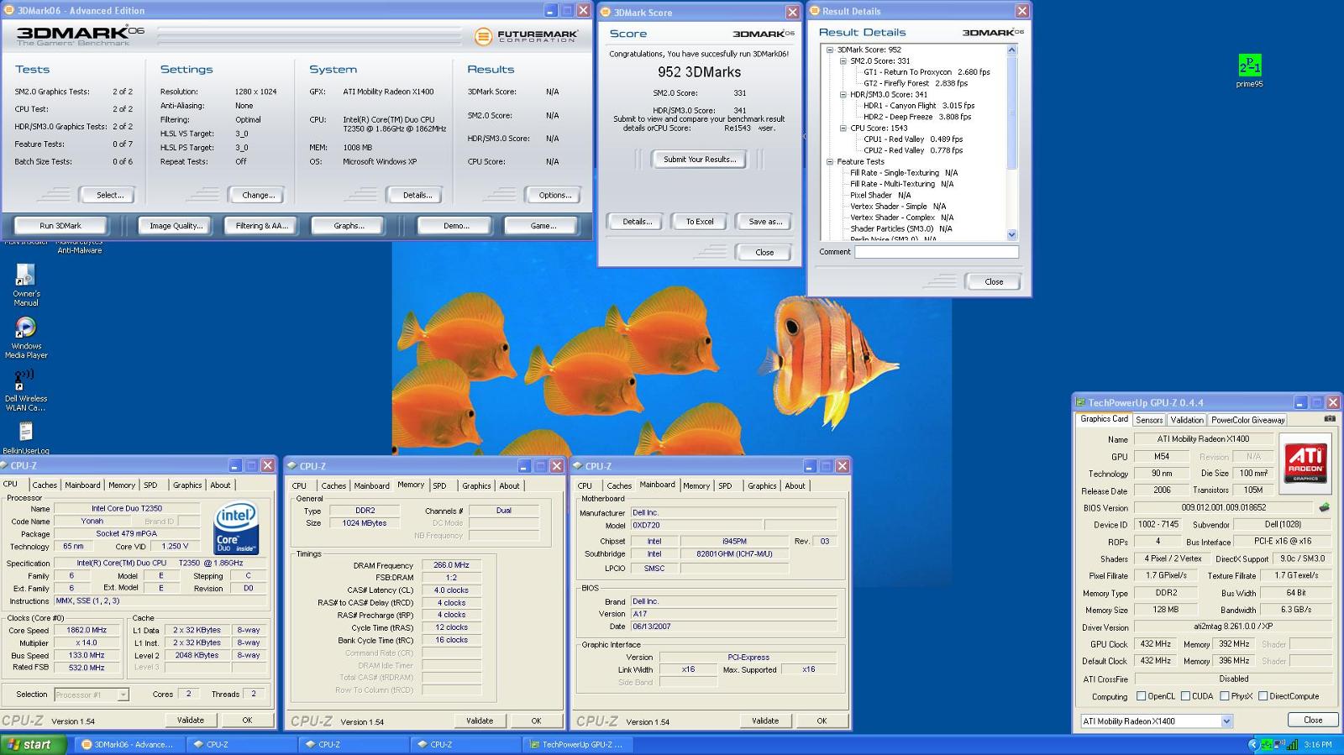
Task: Switch to 3DMark06 taskbar button
Action: [128, 744]
